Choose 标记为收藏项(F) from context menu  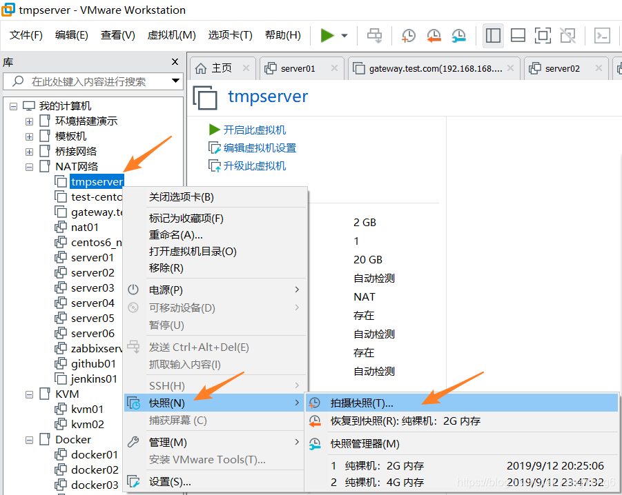(x=215, y=219)
